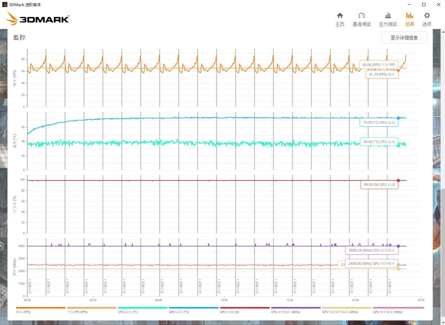Open the 压力测试 stress test icon
The image size is (445, 325).
(x=388, y=19)
